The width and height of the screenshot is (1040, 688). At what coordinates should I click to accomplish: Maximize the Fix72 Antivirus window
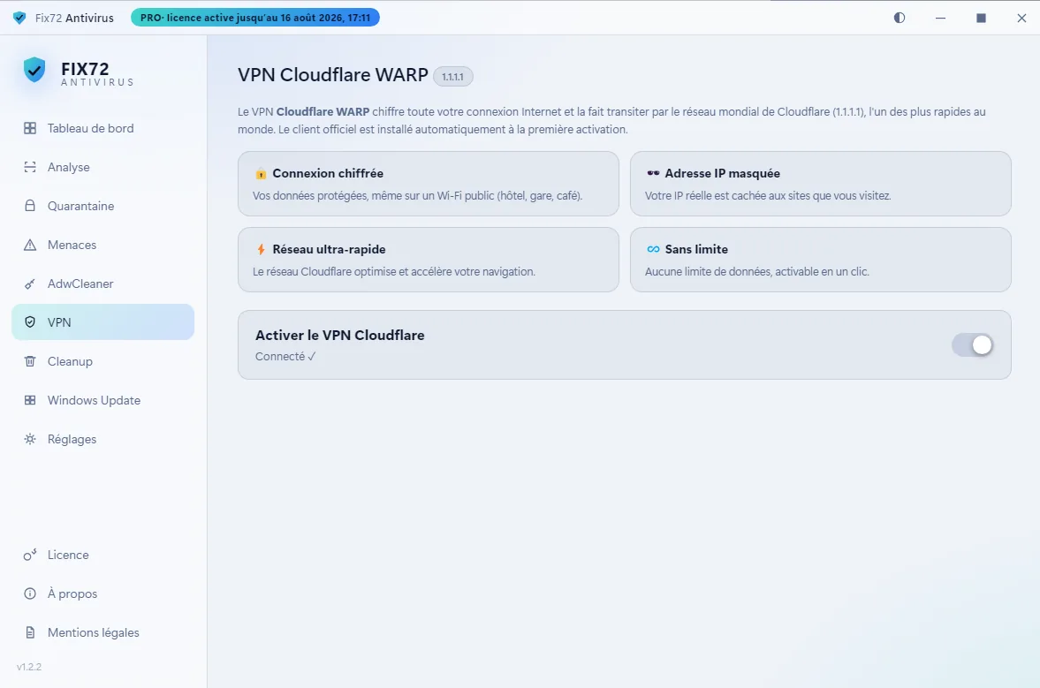[x=981, y=18]
